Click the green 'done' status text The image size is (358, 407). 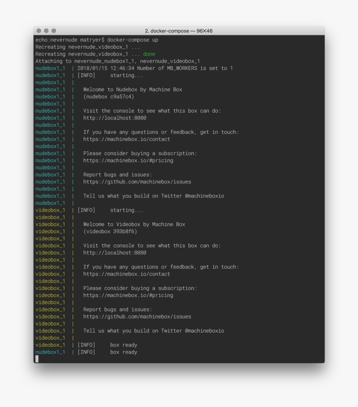click(x=149, y=54)
